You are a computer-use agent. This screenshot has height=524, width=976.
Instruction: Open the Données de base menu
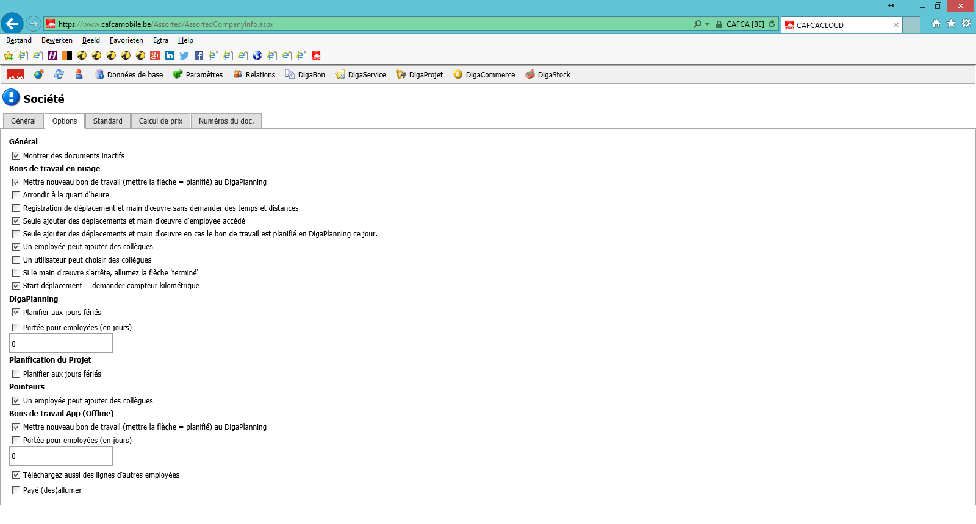click(x=129, y=74)
